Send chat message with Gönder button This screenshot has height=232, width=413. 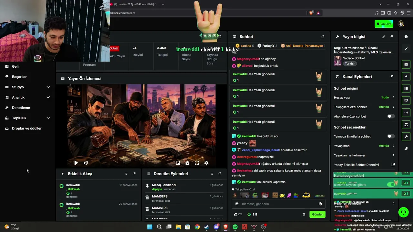[x=317, y=214]
